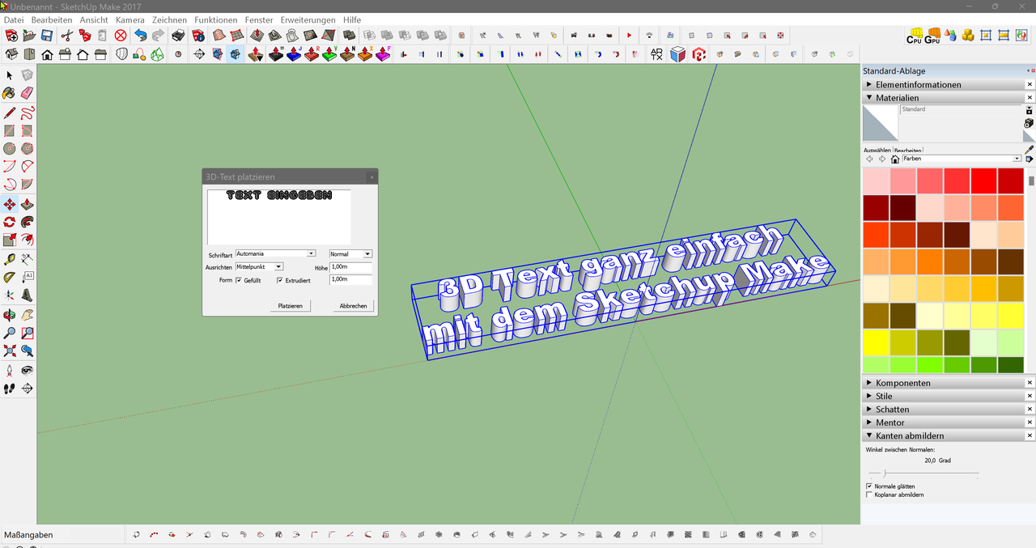
Task: Click the Undo arrow in toolbar
Action: click(141, 36)
